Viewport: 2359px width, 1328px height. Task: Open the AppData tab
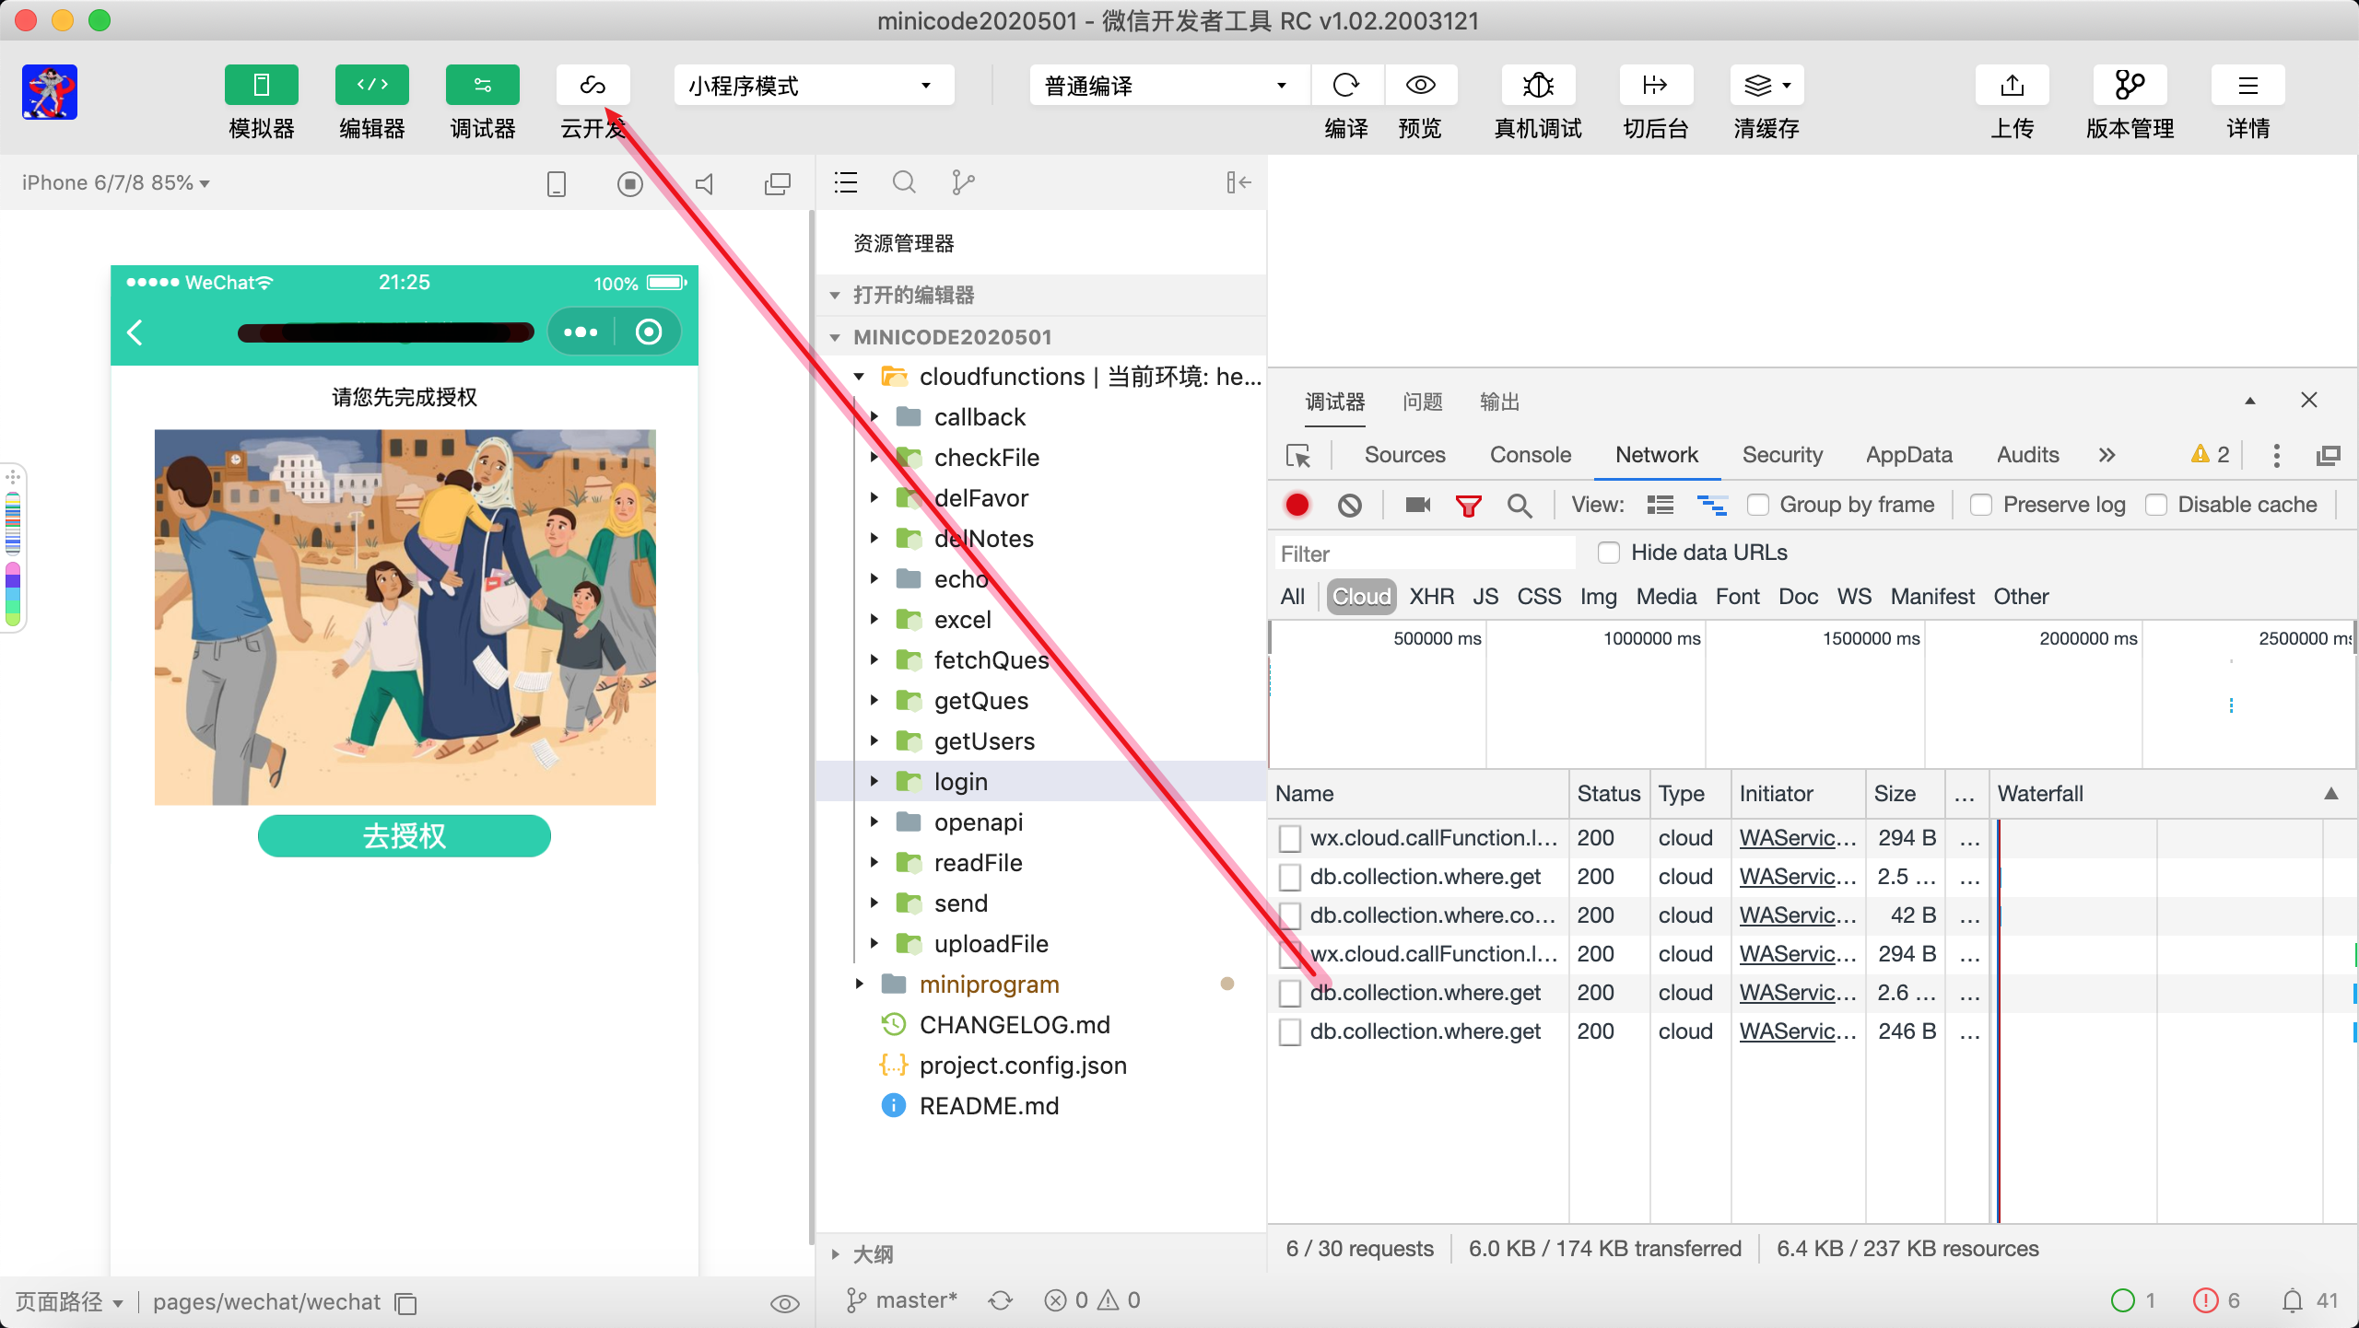point(1908,455)
